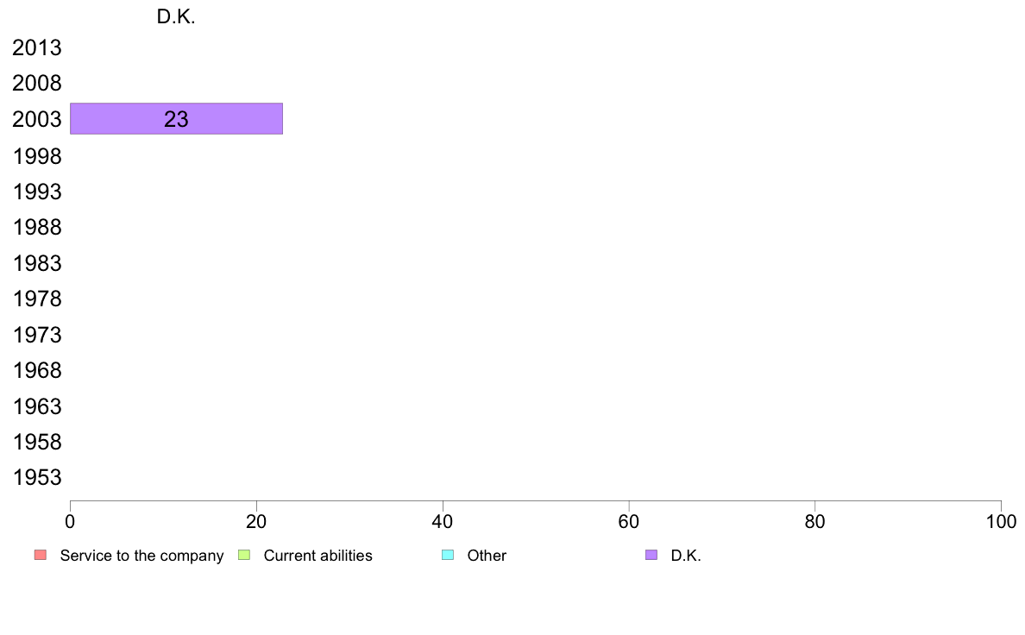Select the purple D.K. legend swatch

[x=651, y=555]
